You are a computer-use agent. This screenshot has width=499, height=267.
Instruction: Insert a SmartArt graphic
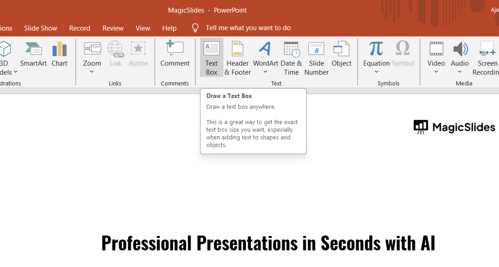click(x=33, y=54)
